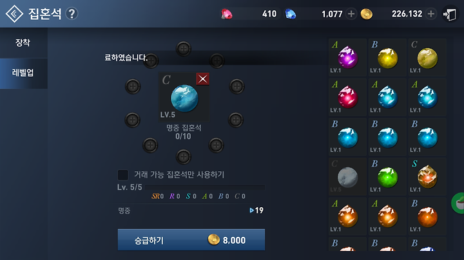Click the 승급하기 8,000 gold button
Viewport: 464px width, 260px height.
coord(191,240)
